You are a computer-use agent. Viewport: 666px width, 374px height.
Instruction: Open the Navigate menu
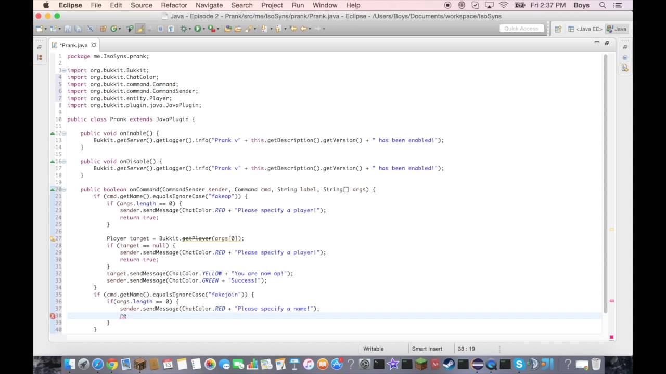click(209, 5)
